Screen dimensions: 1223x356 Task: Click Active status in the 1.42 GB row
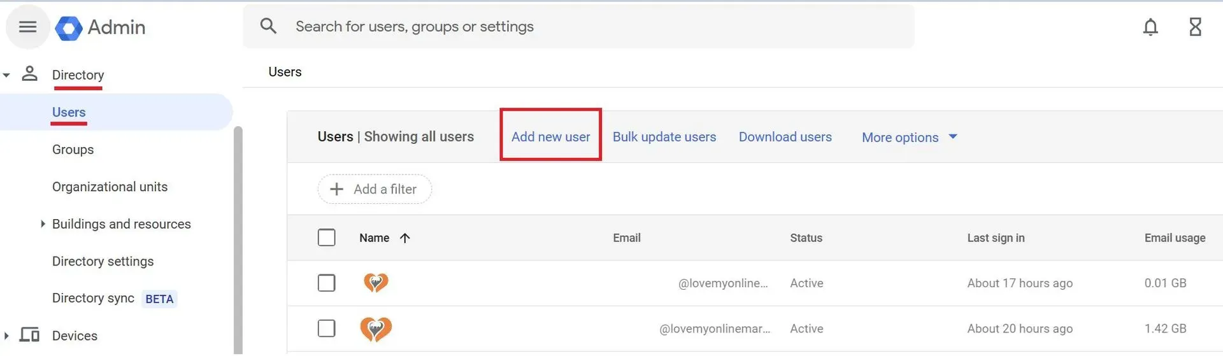click(806, 329)
